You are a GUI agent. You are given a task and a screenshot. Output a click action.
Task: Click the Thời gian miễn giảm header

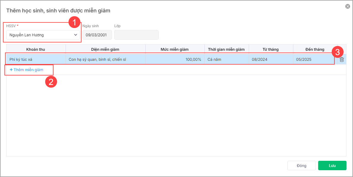[226, 49]
